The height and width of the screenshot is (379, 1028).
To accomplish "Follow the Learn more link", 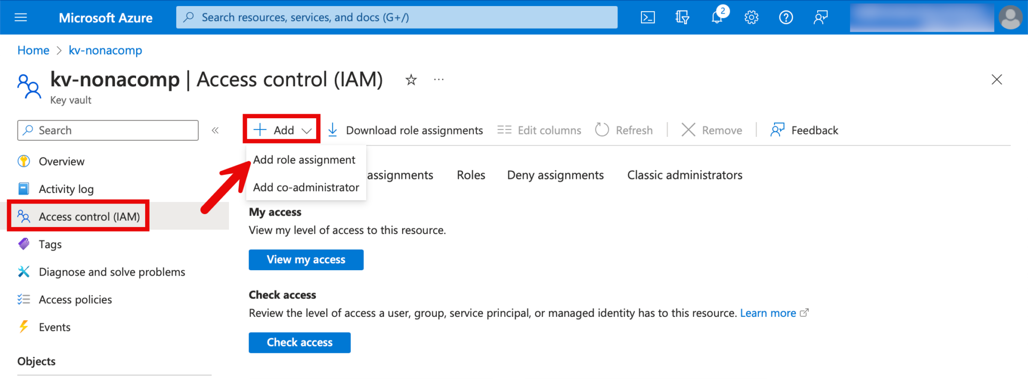I will point(768,313).
